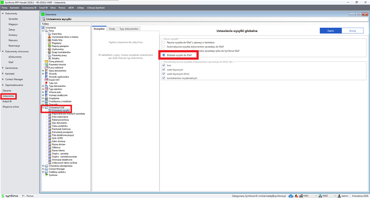Open Status podatnika in the settings tree

[59, 126]
